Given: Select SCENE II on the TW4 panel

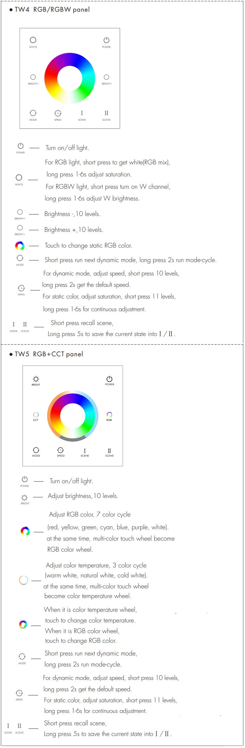Looking at the screenshot, I should point(106,113).
